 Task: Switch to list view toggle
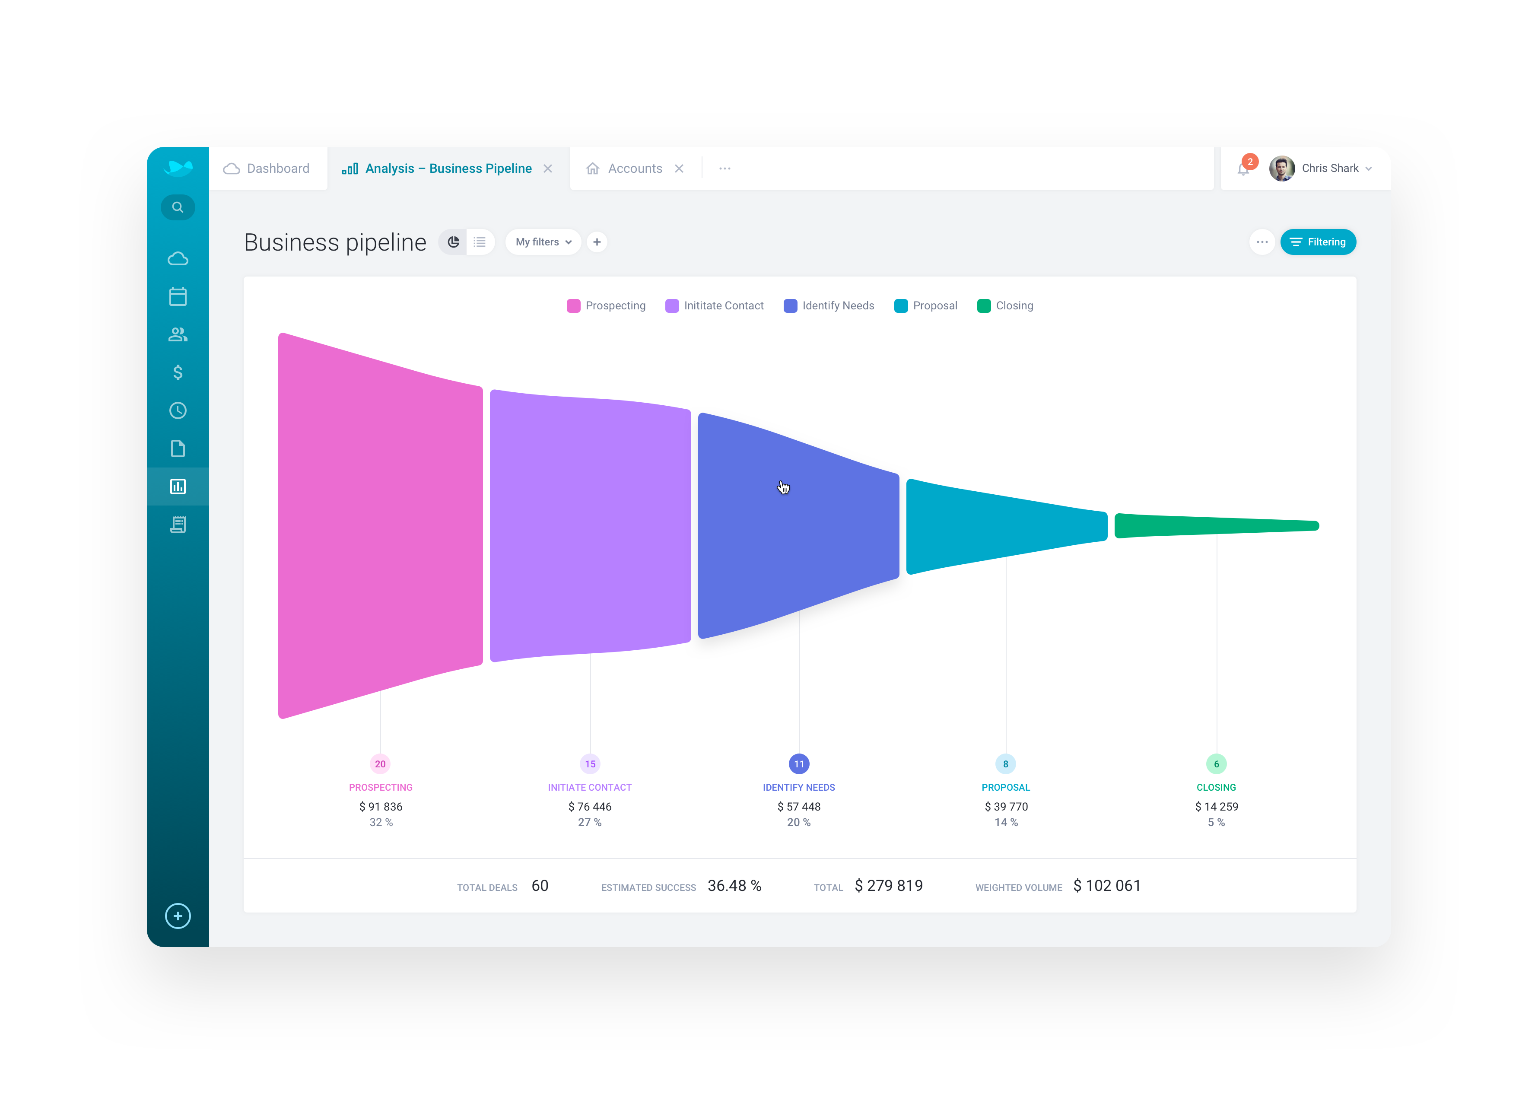click(480, 242)
